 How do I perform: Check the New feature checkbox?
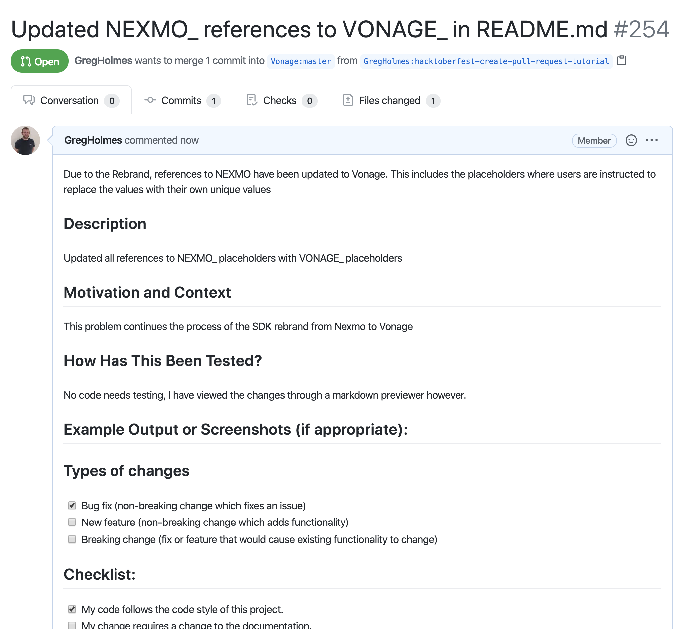tap(72, 522)
